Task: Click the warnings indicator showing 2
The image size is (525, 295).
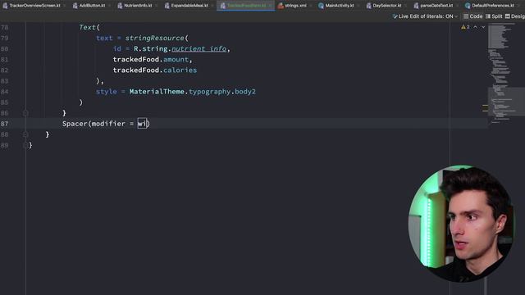Action: 465,27
